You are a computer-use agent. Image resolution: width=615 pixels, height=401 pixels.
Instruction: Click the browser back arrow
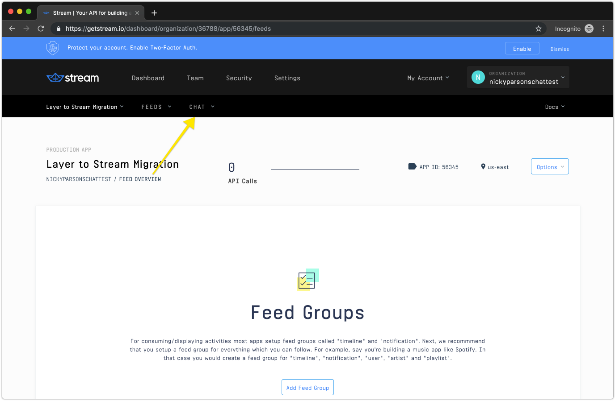pos(12,29)
